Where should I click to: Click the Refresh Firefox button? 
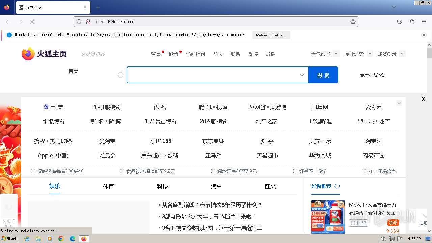point(271,35)
